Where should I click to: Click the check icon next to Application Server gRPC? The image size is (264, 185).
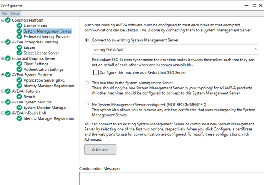19,80
